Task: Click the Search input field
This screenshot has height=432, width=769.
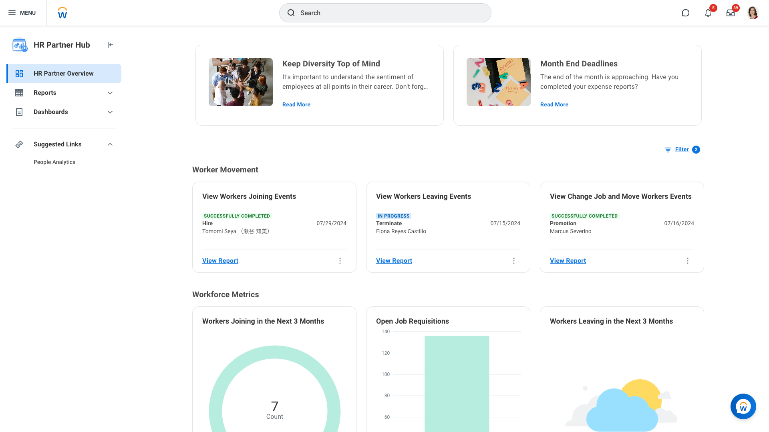Action: click(385, 13)
